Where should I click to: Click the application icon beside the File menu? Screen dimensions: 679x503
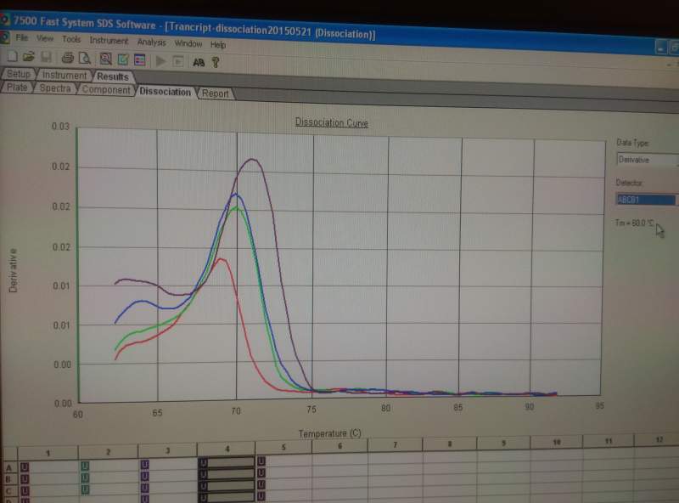point(4,37)
